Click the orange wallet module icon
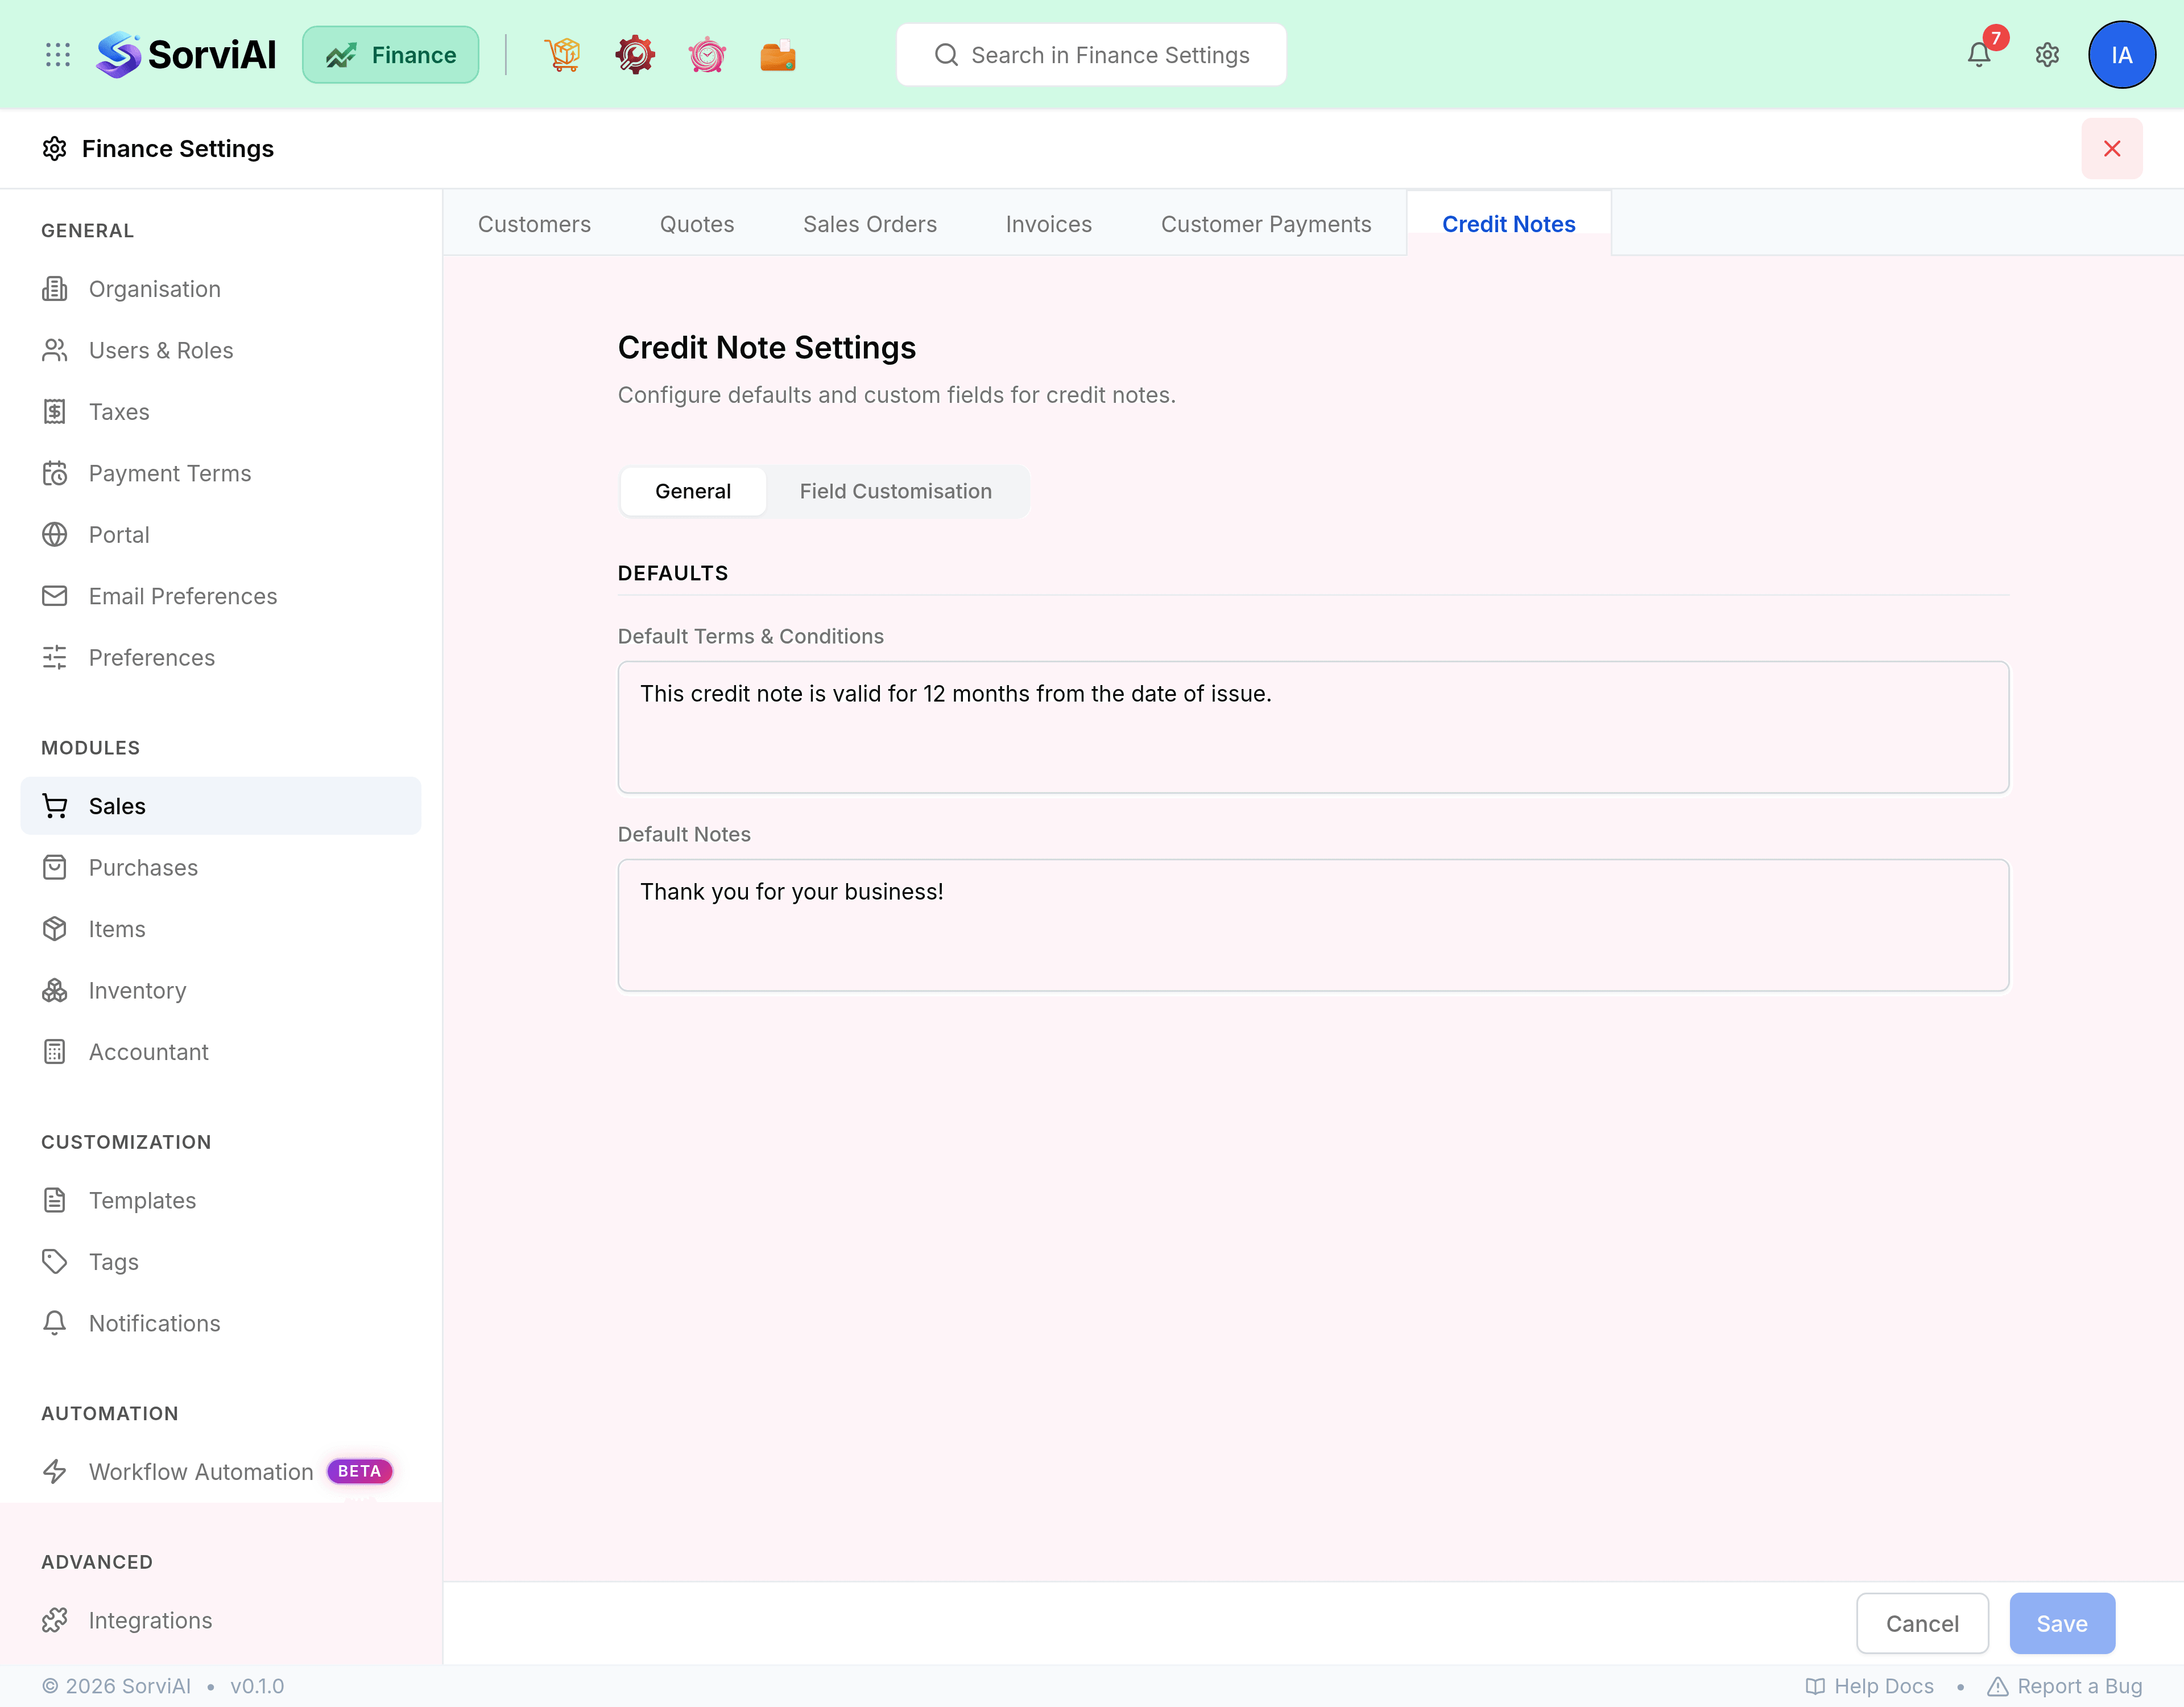The image size is (2184, 1707). click(778, 55)
